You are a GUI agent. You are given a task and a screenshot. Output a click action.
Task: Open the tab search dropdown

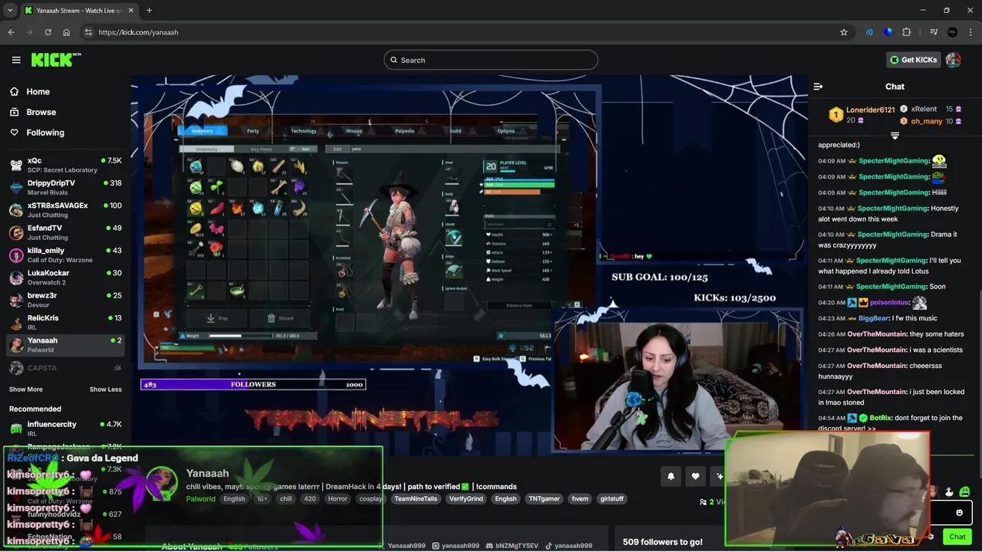click(x=10, y=11)
